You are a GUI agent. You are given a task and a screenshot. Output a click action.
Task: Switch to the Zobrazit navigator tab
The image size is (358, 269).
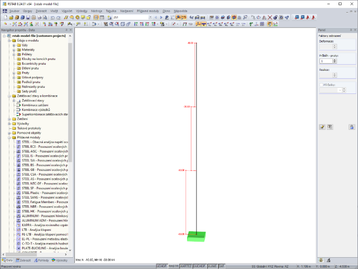point(23,261)
